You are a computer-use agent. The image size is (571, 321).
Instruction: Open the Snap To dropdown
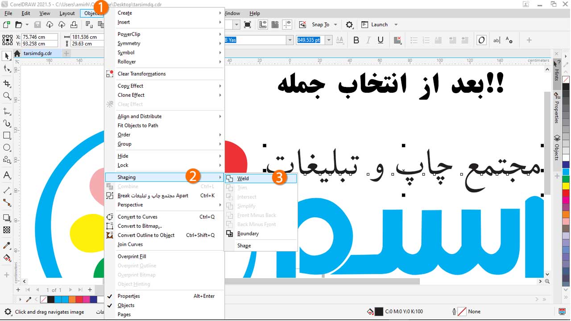tap(335, 25)
